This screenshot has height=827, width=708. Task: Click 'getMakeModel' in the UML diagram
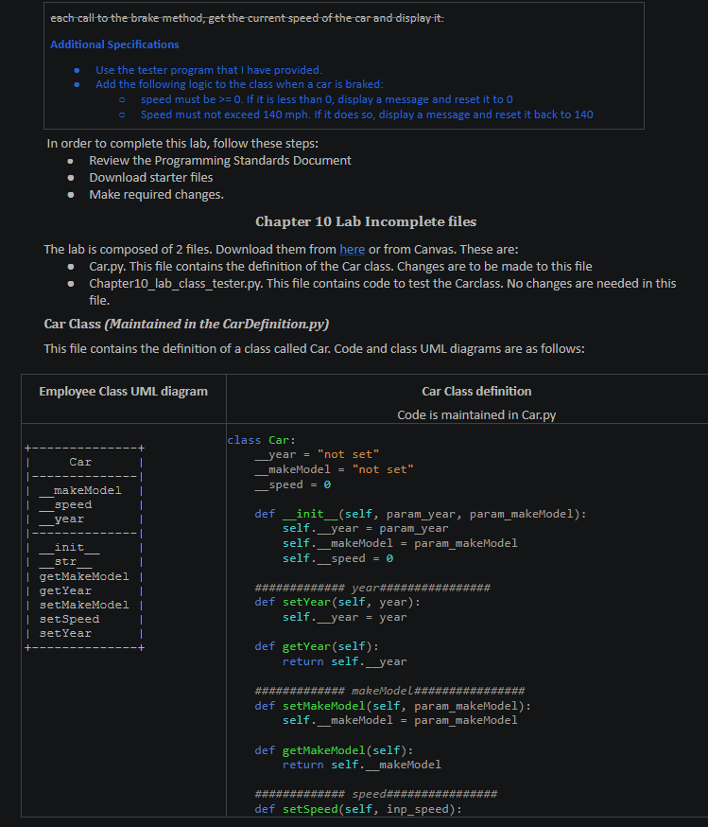(84, 576)
